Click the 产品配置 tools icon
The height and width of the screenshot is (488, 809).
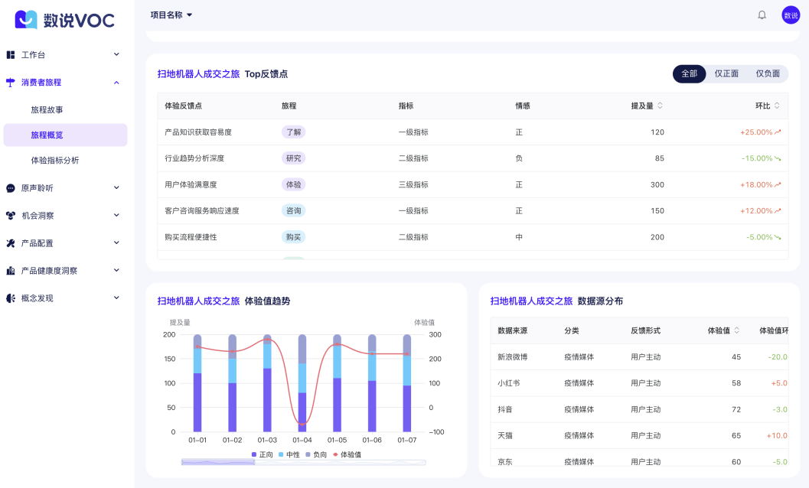[10, 243]
